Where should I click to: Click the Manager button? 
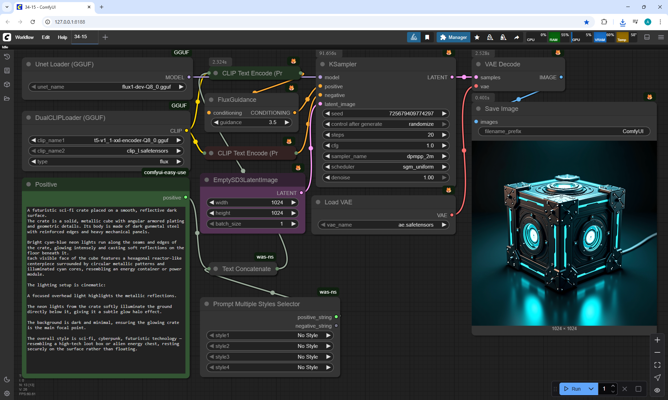pos(453,37)
